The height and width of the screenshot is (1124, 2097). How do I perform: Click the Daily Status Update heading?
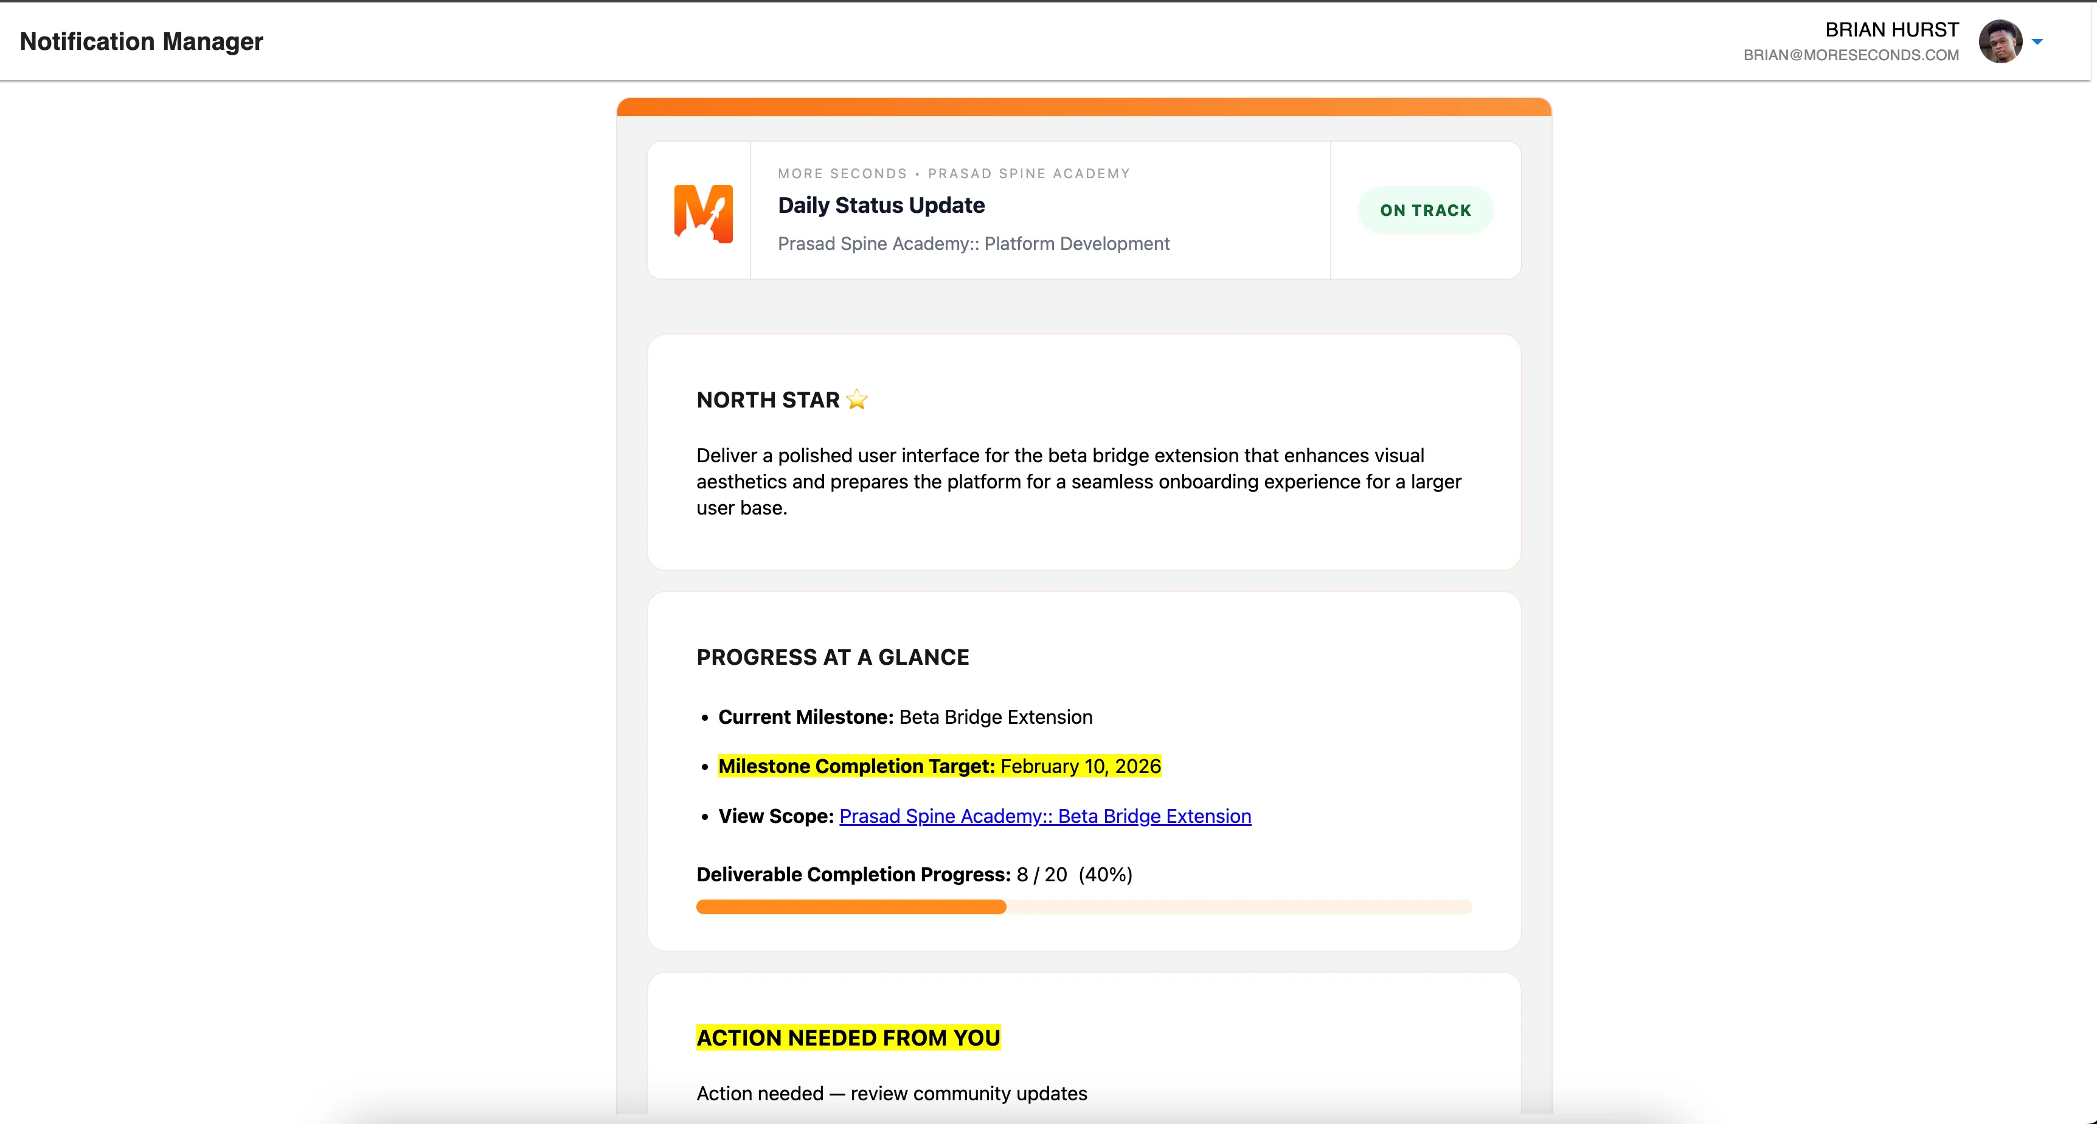pyautogui.click(x=881, y=205)
